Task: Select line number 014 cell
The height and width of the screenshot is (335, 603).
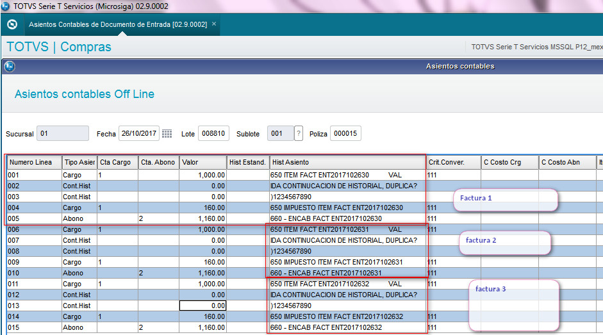Action: pos(35,316)
